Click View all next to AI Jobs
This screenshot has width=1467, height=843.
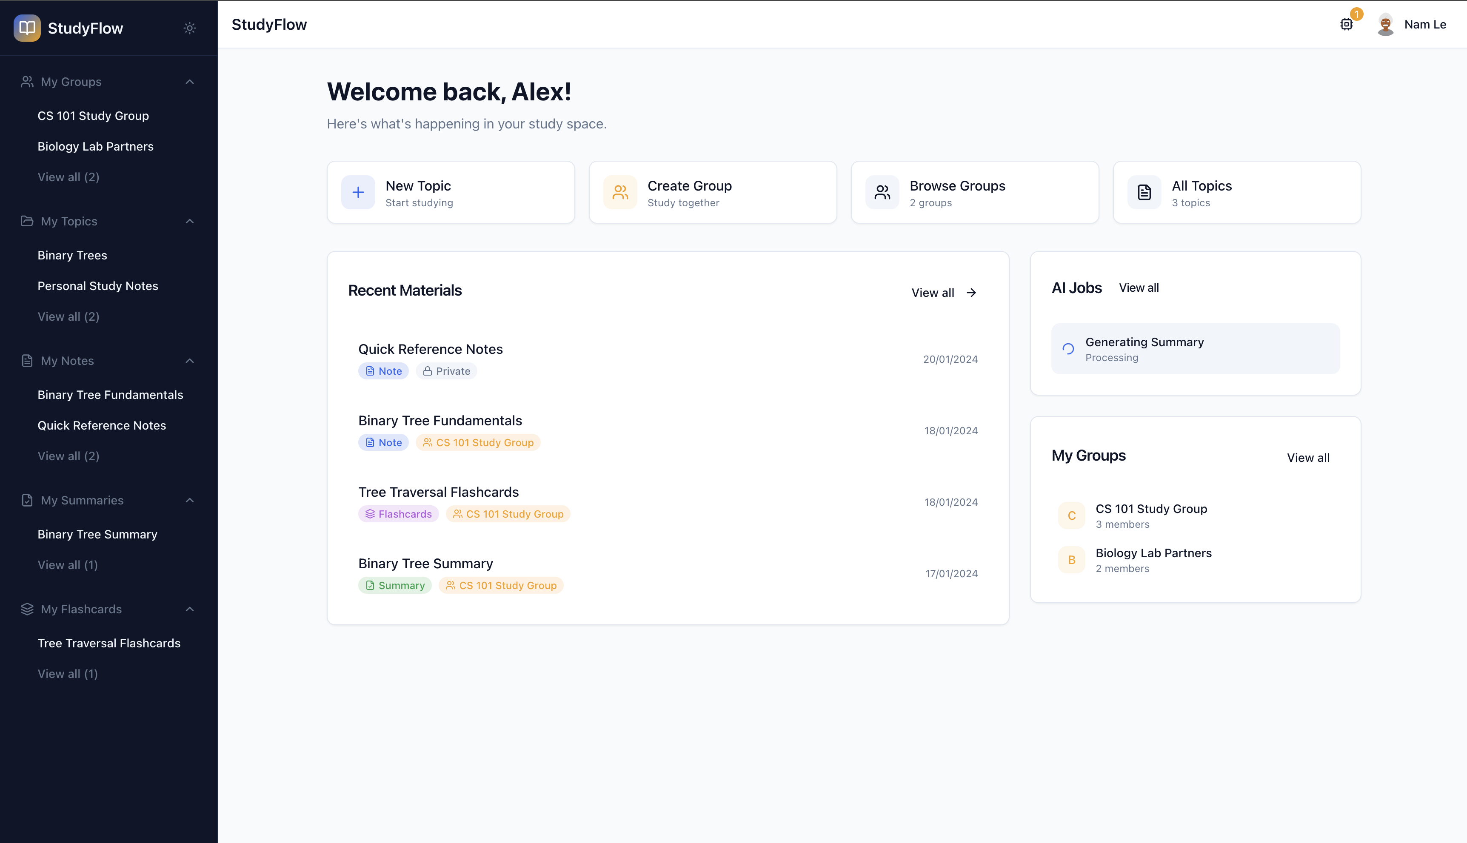[1138, 288]
